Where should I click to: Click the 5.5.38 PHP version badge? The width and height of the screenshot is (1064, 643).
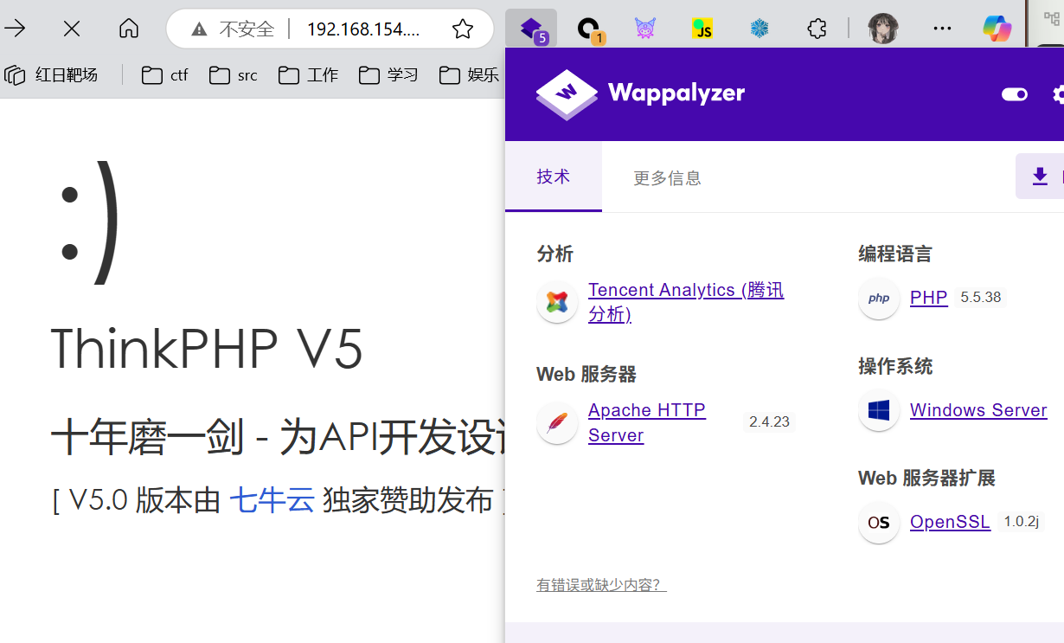tap(980, 298)
